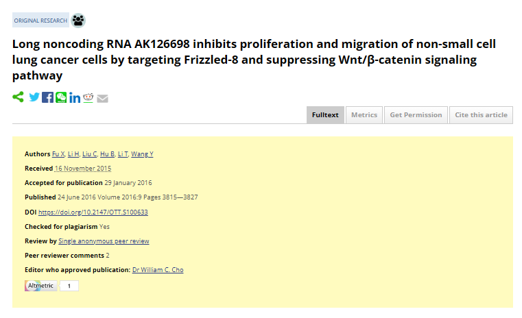This screenshot has width=522, height=318.
Task: Open author Wang Y link
Action: coord(142,154)
